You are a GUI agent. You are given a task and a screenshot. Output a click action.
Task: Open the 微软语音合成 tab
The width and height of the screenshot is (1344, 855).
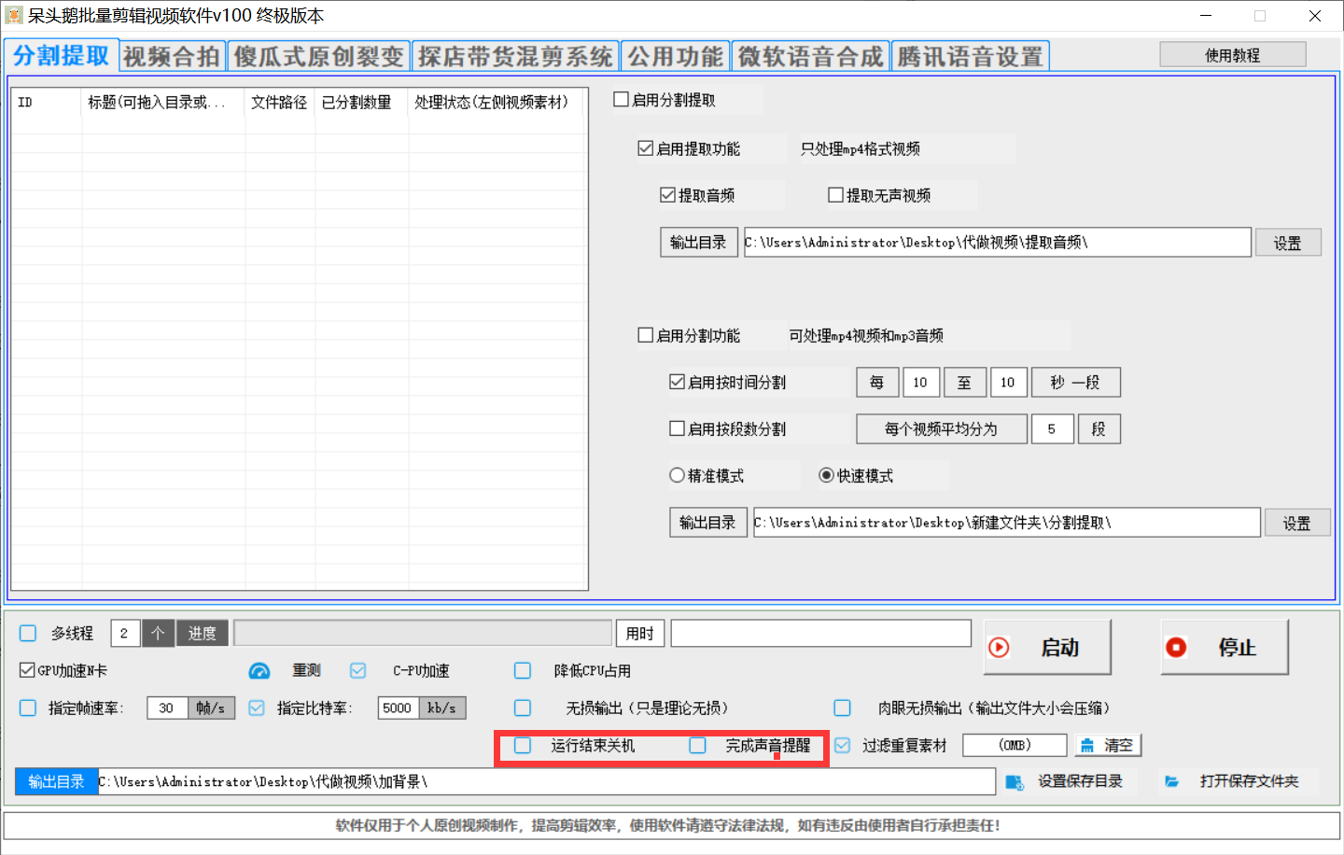[810, 57]
